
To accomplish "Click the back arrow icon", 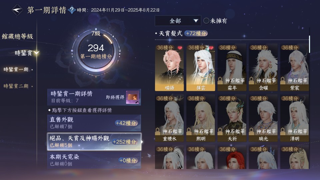I will [x=17, y=10].
